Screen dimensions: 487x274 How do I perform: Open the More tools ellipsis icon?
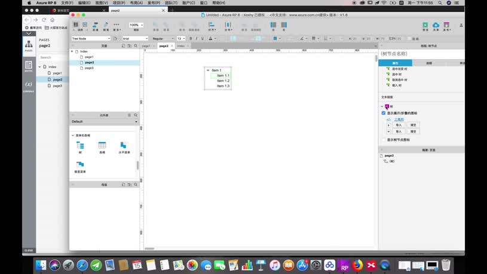117,24
